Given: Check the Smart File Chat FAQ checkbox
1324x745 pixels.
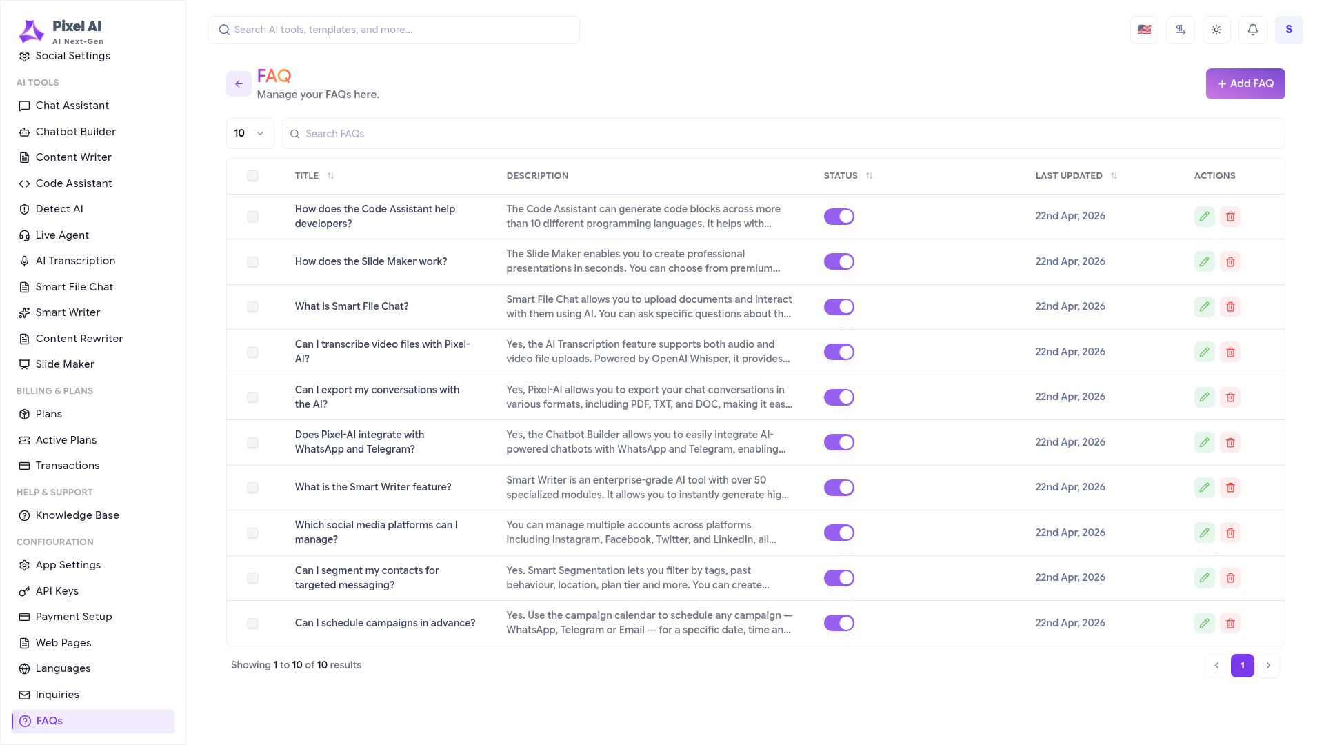Looking at the screenshot, I should pos(252,307).
